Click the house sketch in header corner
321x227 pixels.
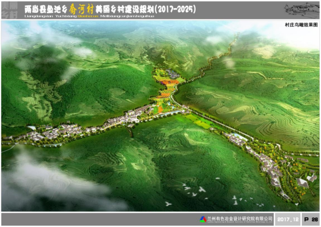302,10
